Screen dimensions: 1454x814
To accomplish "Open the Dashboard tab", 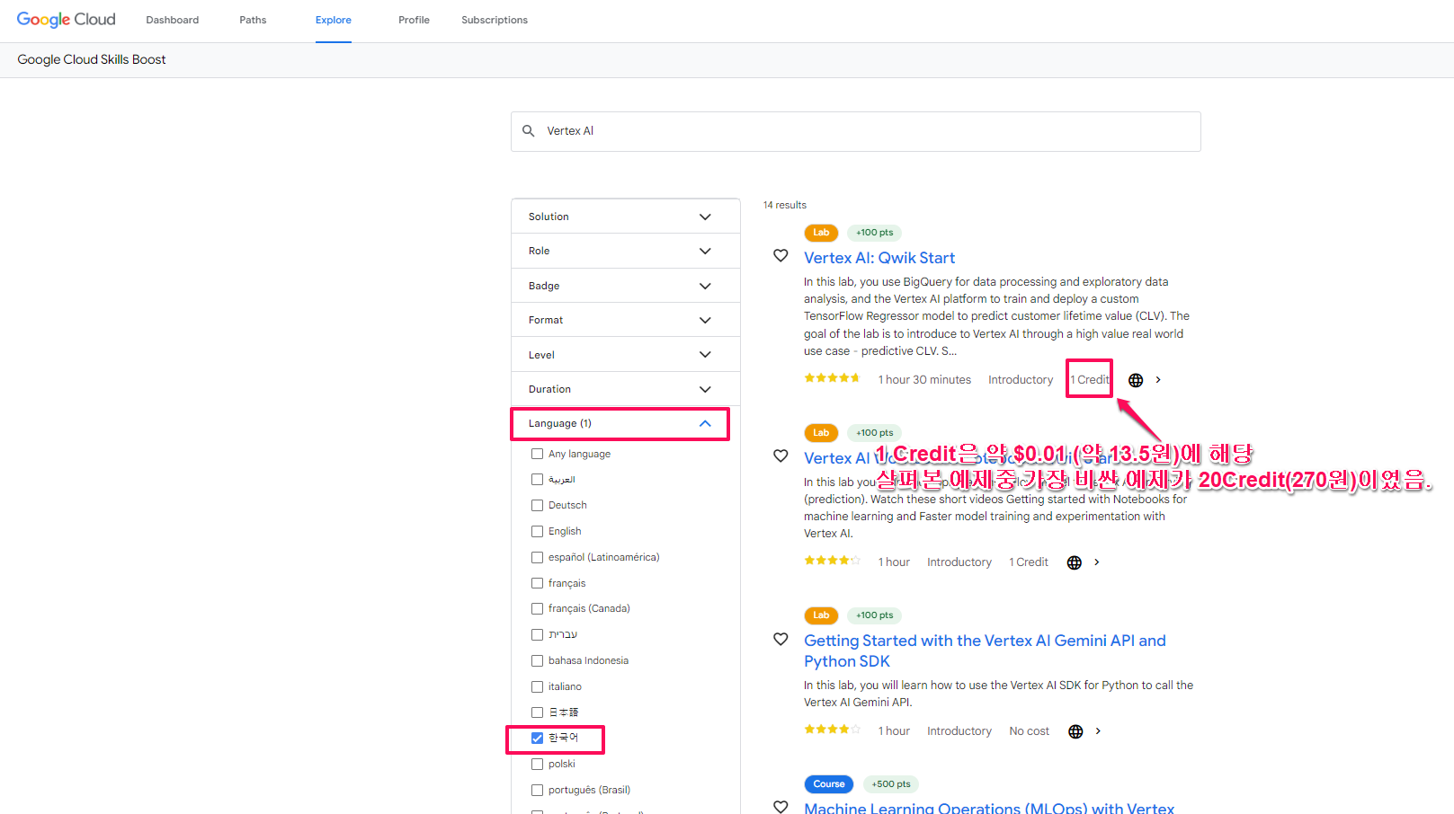I will (x=173, y=20).
